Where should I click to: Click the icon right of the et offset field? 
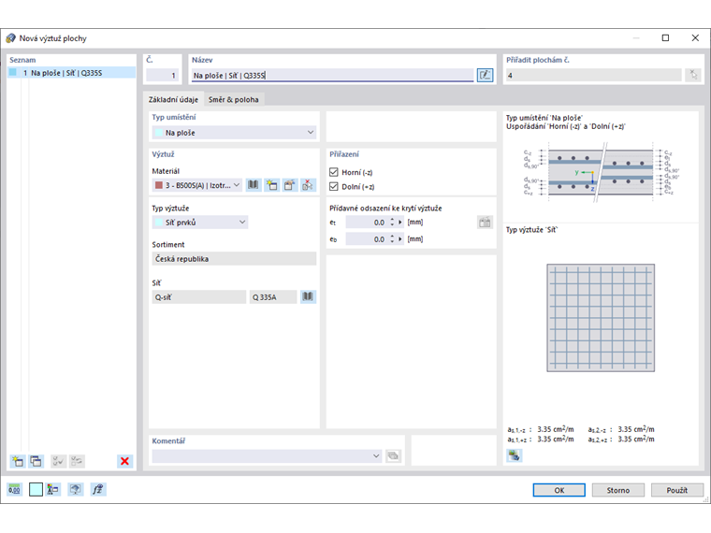pyautogui.click(x=485, y=223)
